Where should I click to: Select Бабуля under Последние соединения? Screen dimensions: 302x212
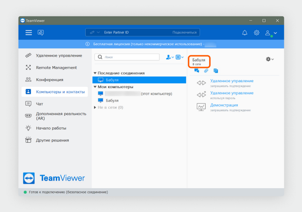[x=139, y=80]
